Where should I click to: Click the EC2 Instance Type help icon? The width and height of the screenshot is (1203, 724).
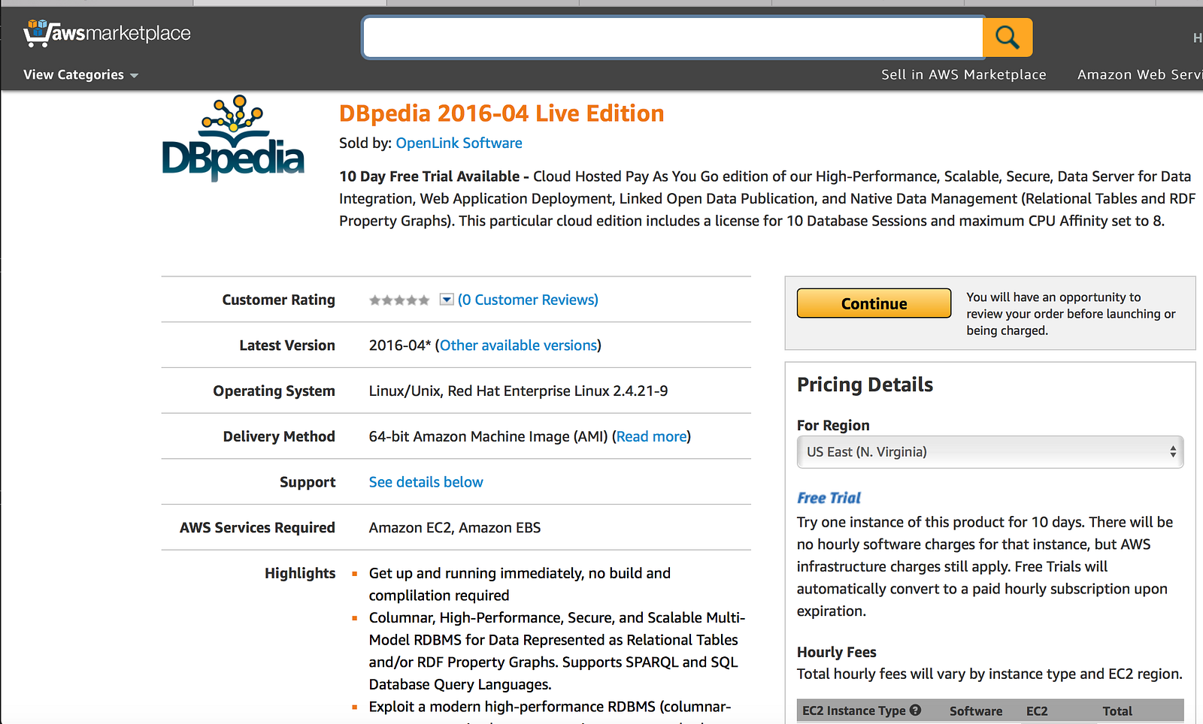click(915, 710)
